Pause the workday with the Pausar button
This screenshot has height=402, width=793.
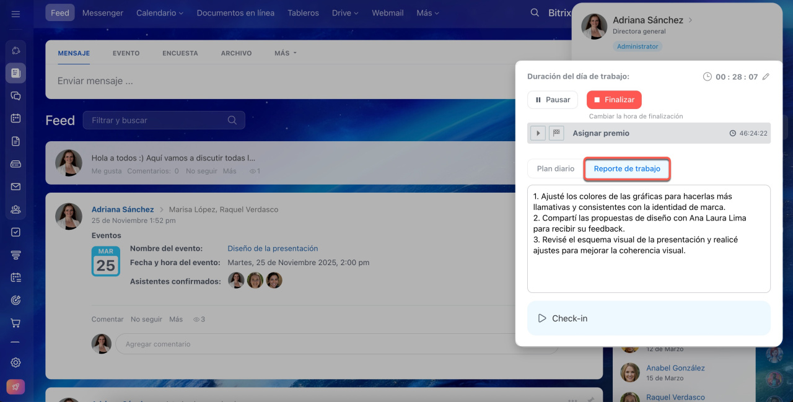552,100
